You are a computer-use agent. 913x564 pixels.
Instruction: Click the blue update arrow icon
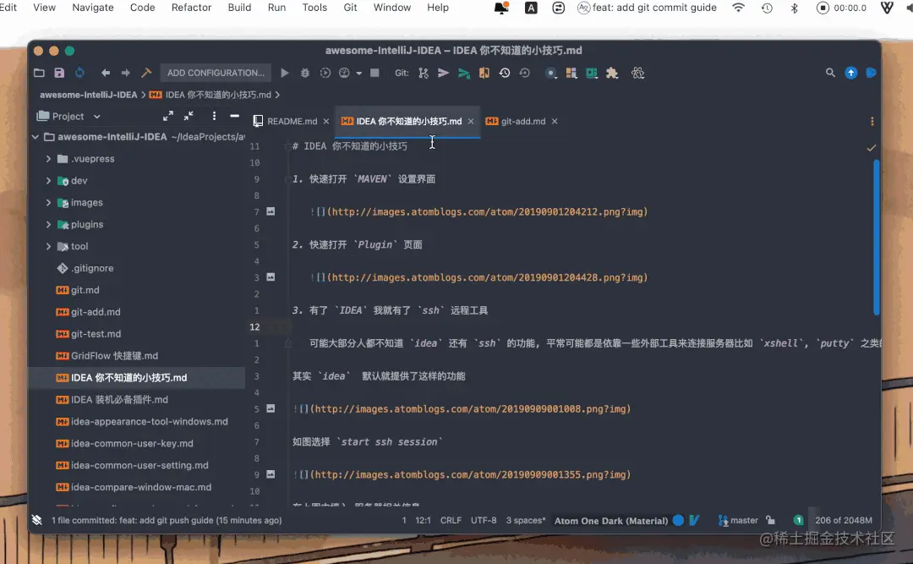tap(851, 73)
